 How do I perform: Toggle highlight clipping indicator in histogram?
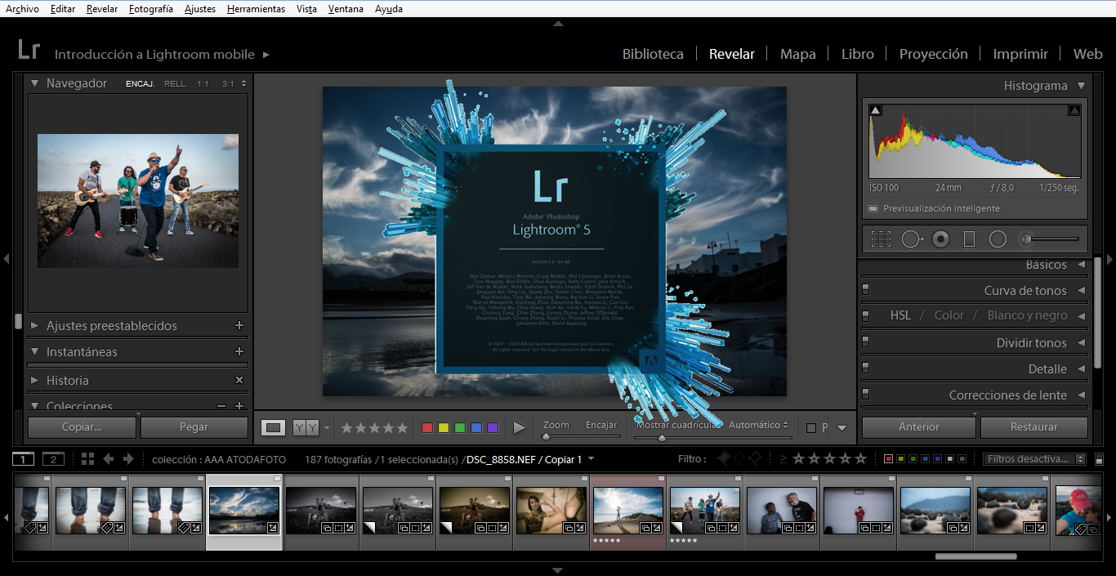1074,110
